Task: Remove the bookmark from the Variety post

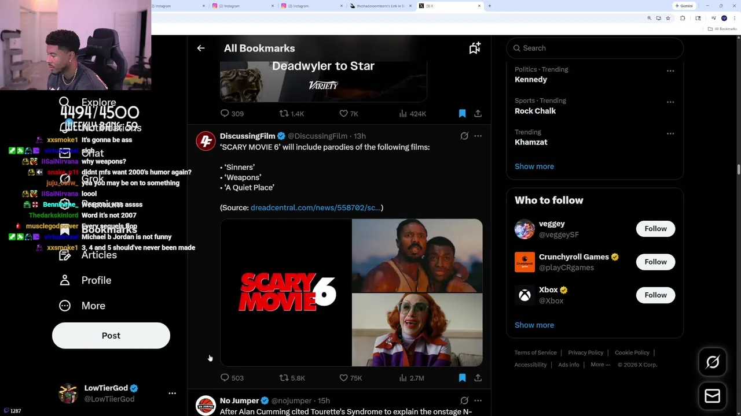Action: (462, 113)
